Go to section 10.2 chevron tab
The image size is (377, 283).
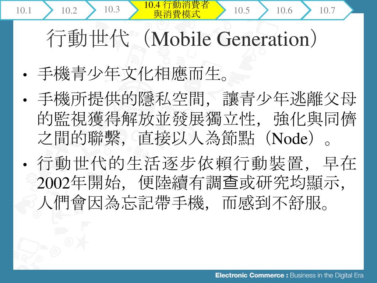point(69,10)
